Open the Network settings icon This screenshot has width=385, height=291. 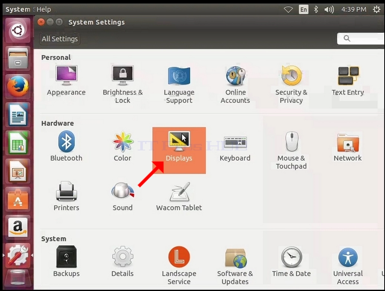click(x=348, y=143)
